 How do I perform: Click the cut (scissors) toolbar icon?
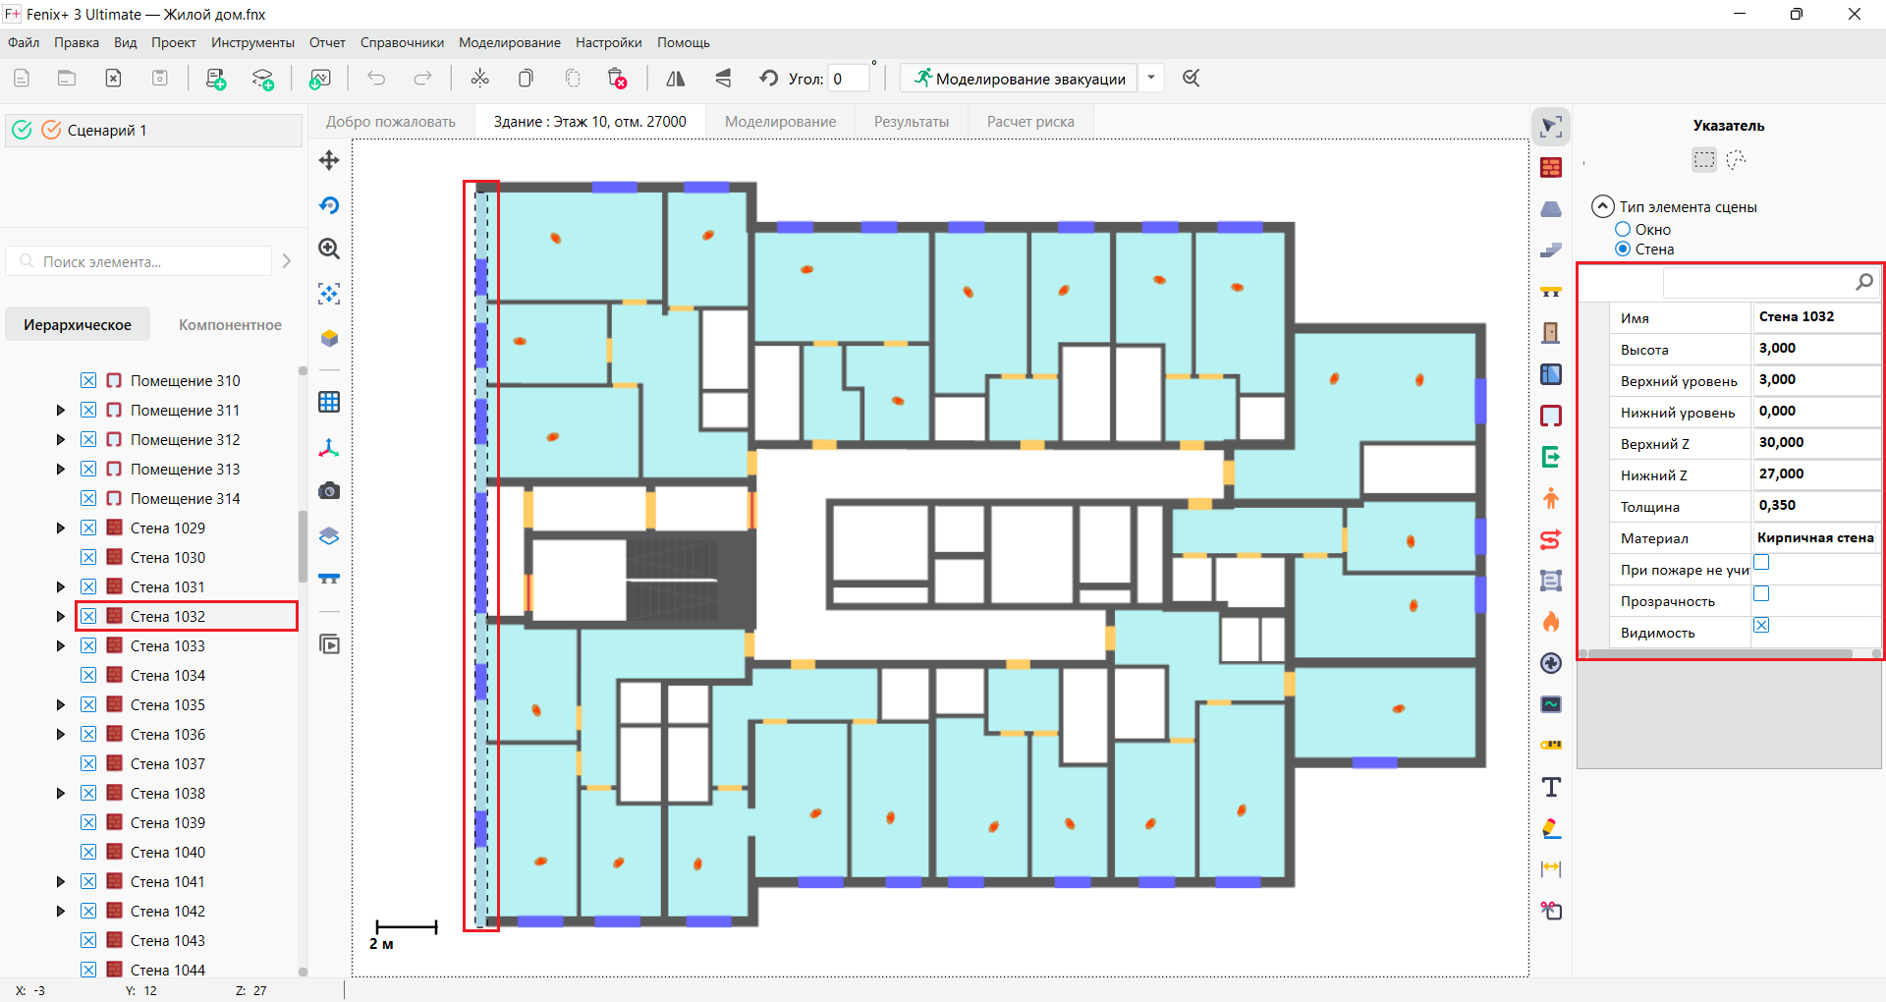coord(479,79)
